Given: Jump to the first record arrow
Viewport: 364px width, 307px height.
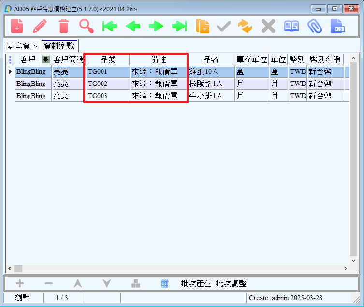Looking at the screenshot, I should [x=110, y=26].
